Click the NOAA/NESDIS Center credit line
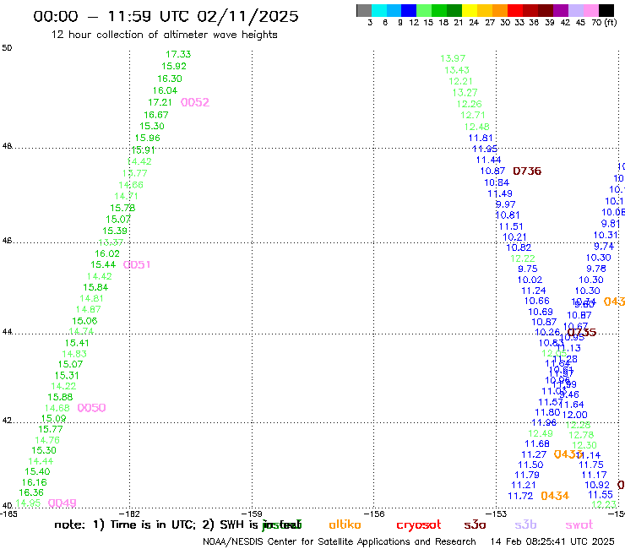625x549 pixels. coord(340,541)
